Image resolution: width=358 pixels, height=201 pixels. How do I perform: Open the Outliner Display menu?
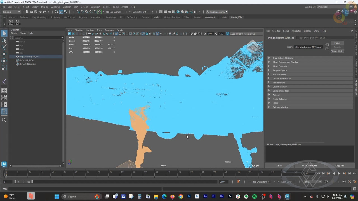(14, 33)
